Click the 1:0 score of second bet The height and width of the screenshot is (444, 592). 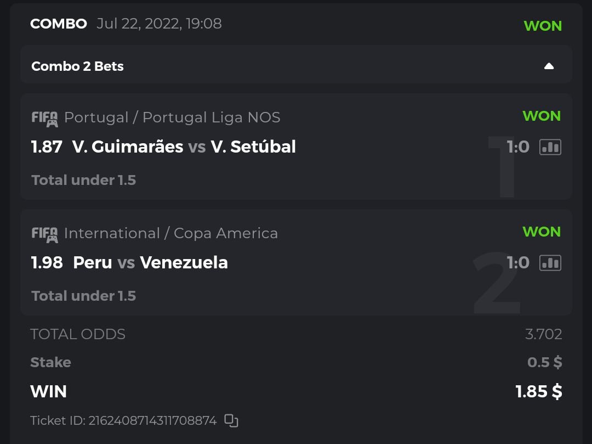(518, 263)
